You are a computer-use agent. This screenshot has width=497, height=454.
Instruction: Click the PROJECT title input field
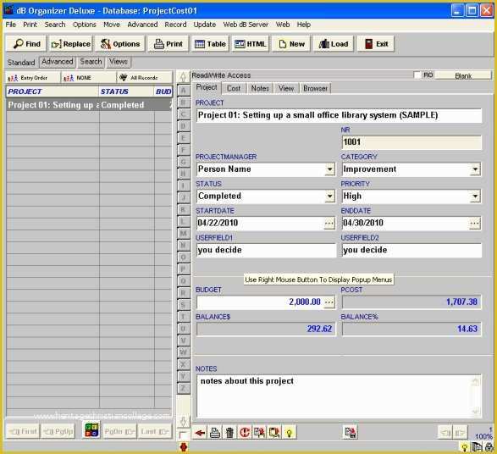click(339, 115)
